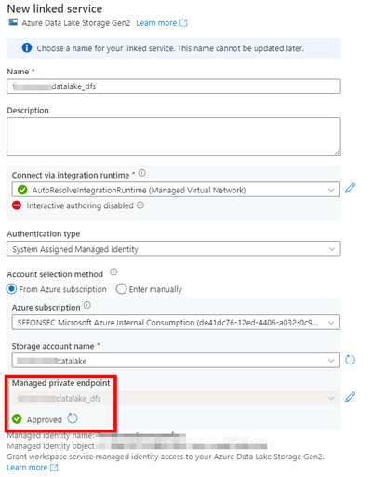Select Enter manually radio button

tap(121, 289)
